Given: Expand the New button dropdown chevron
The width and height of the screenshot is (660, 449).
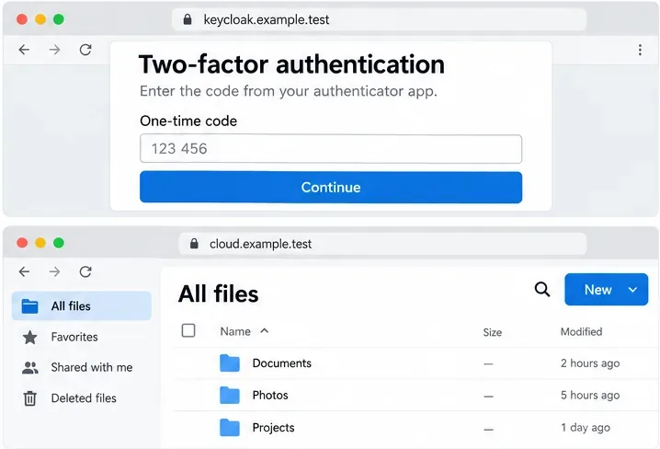Looking at the screenshot, I should coord(632,290).
